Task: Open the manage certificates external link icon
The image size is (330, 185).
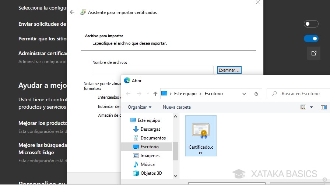Action: tap(313, 53)
